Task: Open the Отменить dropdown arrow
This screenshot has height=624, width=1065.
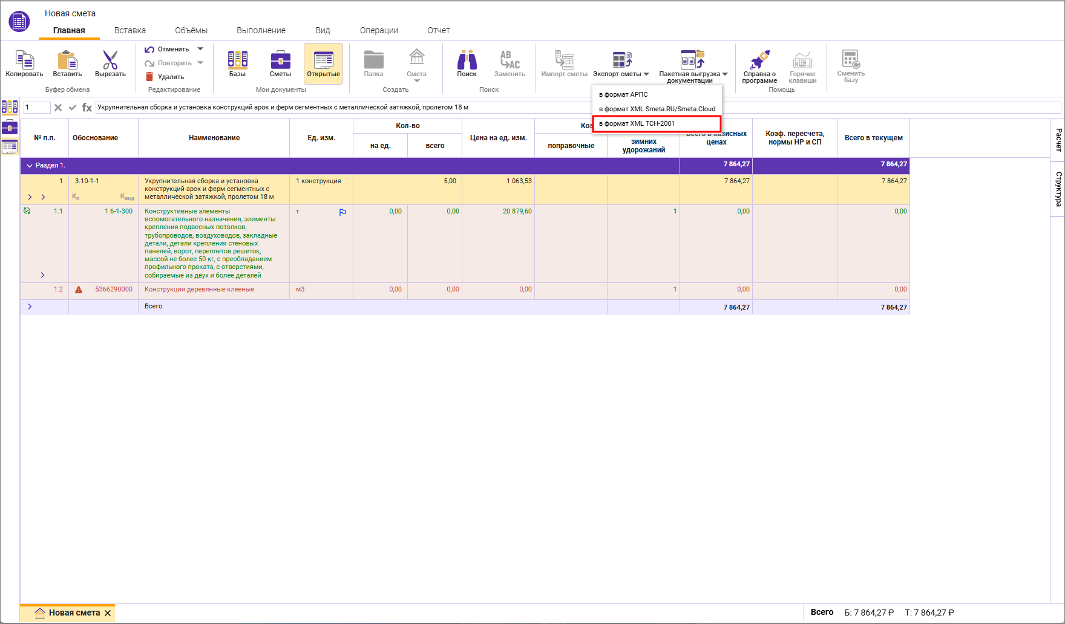Action: [200, 49]
